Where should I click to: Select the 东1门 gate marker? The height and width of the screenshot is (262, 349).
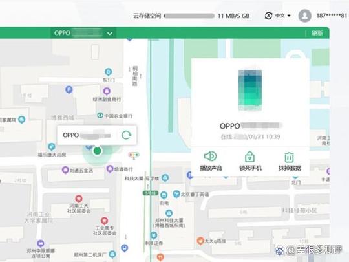(x=108, y=72)
